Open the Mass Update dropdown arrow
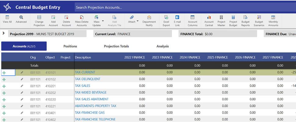 [103, 21]
